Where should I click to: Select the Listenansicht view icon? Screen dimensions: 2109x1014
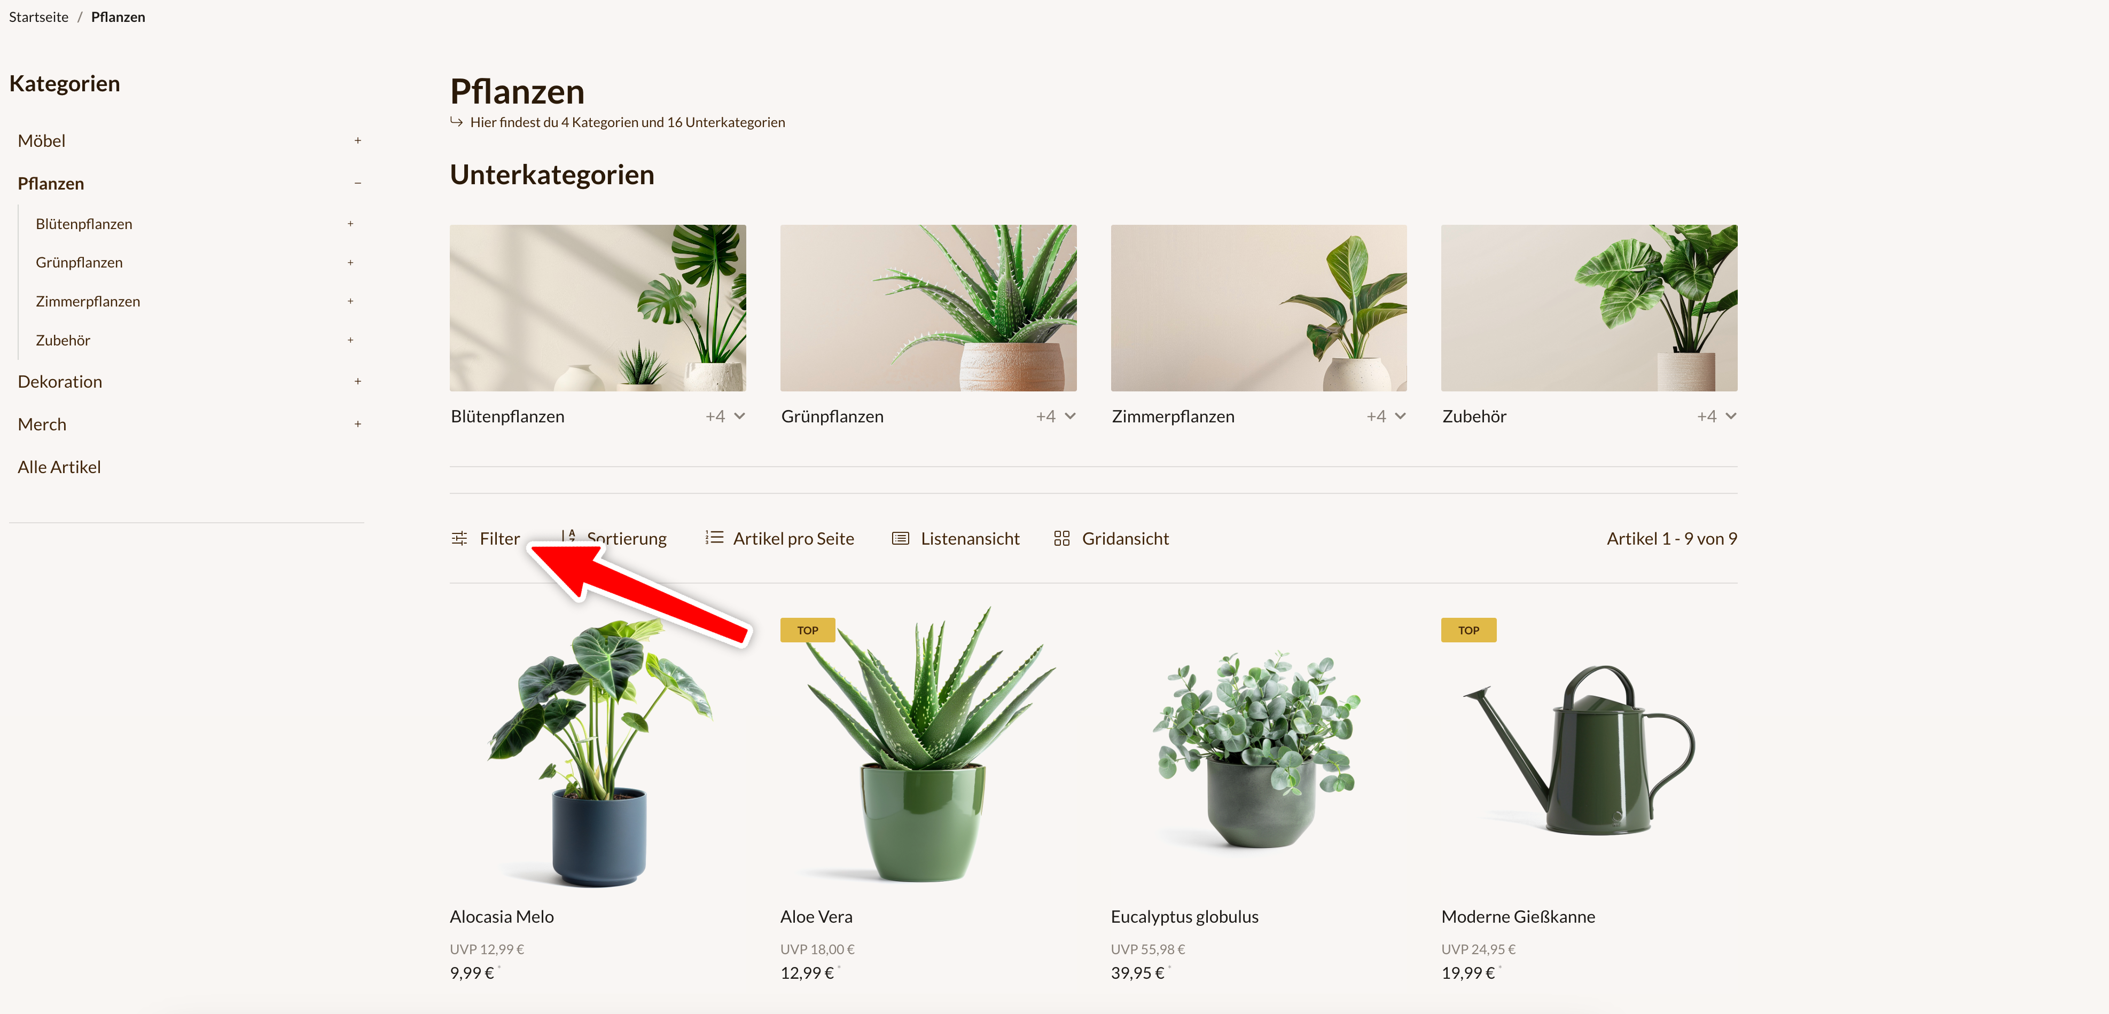tap(900, 539)
